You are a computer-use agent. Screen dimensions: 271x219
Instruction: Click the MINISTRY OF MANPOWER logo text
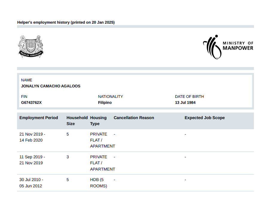238,46
